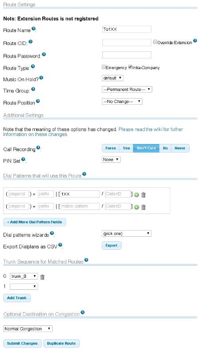The height and width of the screenshot is (350, 199).
Task: Delete the 1XX dial pattern with trash icon
Action: click(143, 195)
